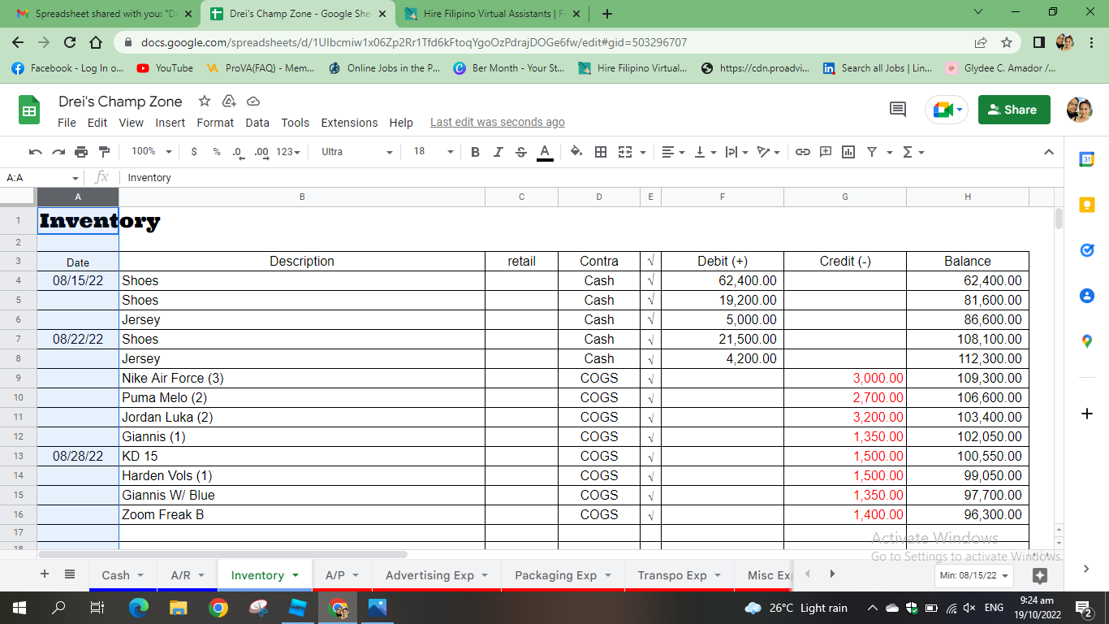This screenshot has width=1109, height=624.
Task: Open the comment history panel
Action: pos(898,110)
